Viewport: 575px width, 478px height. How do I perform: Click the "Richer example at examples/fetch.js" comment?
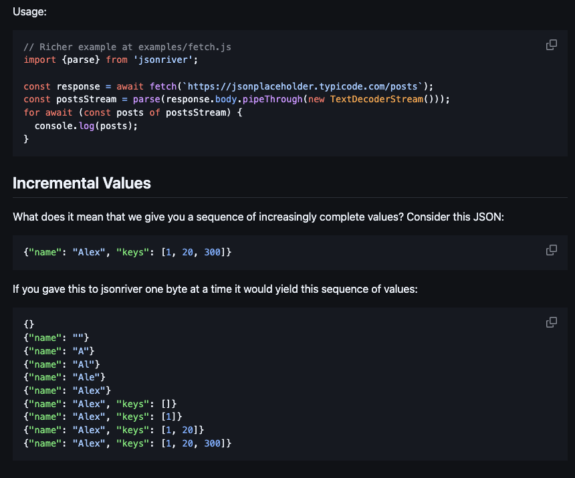[x=127, y=47]
